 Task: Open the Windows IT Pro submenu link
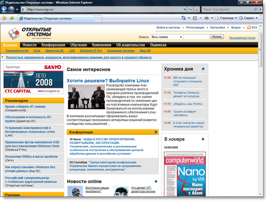click(x=91, y=50)
